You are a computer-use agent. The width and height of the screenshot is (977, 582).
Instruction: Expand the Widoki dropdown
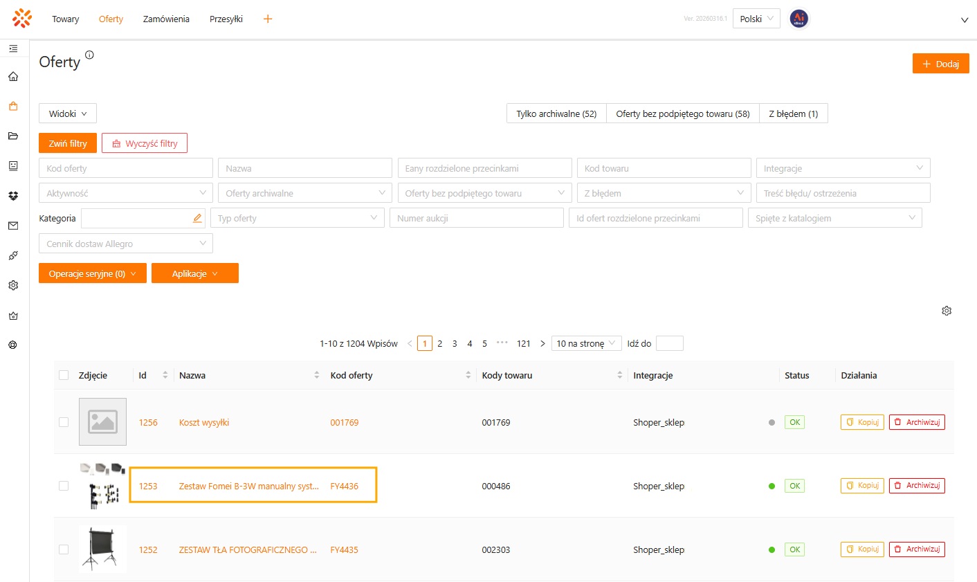68,113
